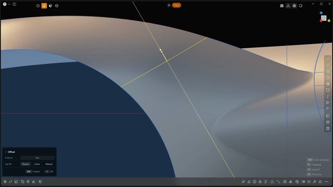Select the second curve tool in right toolbar
333x187 pixels.
point(328,65)
